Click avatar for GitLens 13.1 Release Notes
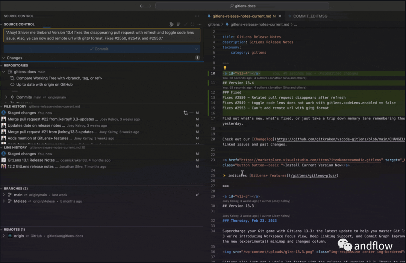Viewport: 406px width, 263px height. pos(4,160)
